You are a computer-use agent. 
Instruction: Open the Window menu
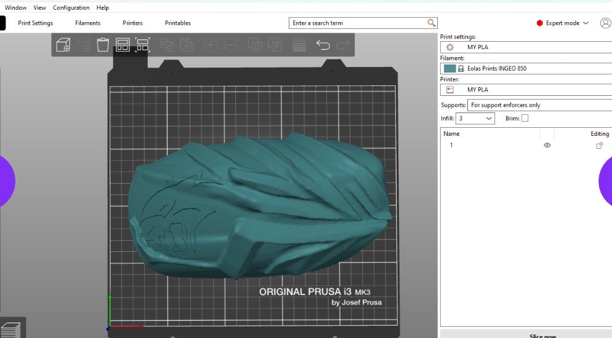[15, 7]
